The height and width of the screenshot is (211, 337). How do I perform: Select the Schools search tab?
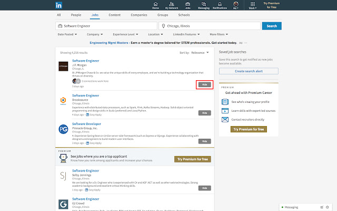point(184,15)
